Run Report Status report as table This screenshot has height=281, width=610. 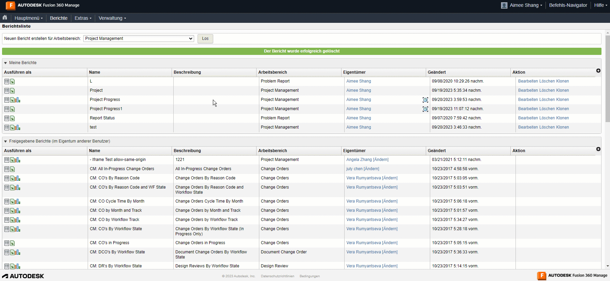tap(7, 118)
